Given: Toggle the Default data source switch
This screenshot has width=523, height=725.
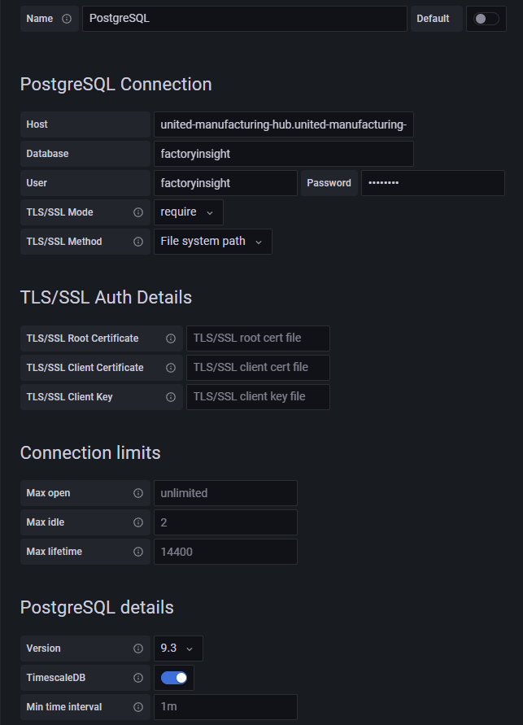Looking at the screenshot, I should [x=486, y=19].
